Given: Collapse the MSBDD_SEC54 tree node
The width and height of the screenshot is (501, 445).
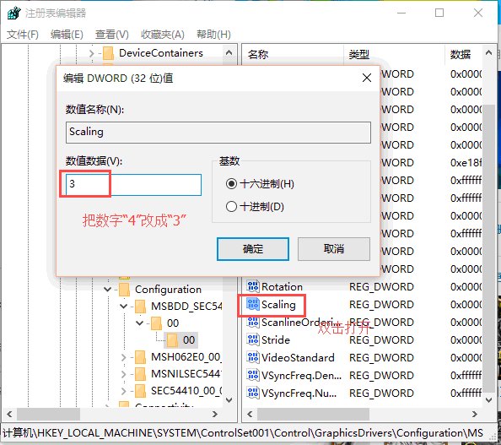Looking at the screenshot, I should coord(124,307).
